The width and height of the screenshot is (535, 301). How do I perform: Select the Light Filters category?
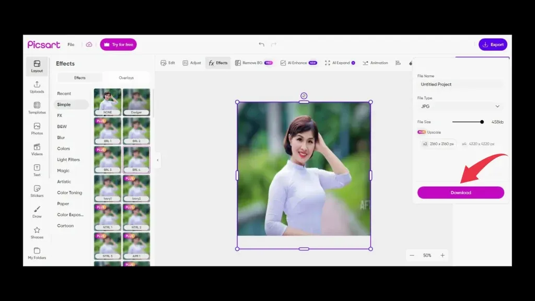[68, 159]
